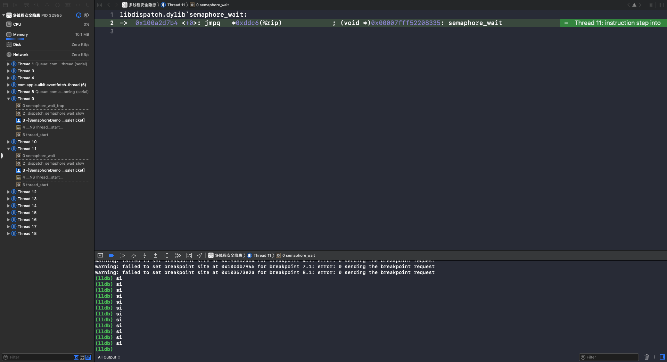Toggle the console pane visibility
Screen dimensions: 667x362
(x=662, y=357)
